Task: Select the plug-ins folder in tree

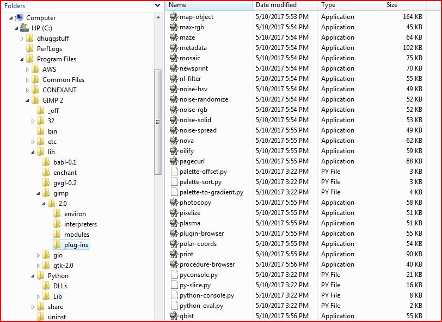Action: click(x=71, y=245)
